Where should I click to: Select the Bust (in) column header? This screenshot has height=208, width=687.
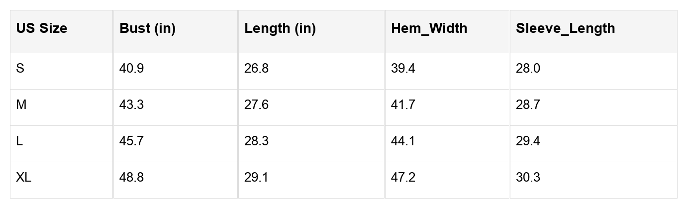click(x=147, y=29)
